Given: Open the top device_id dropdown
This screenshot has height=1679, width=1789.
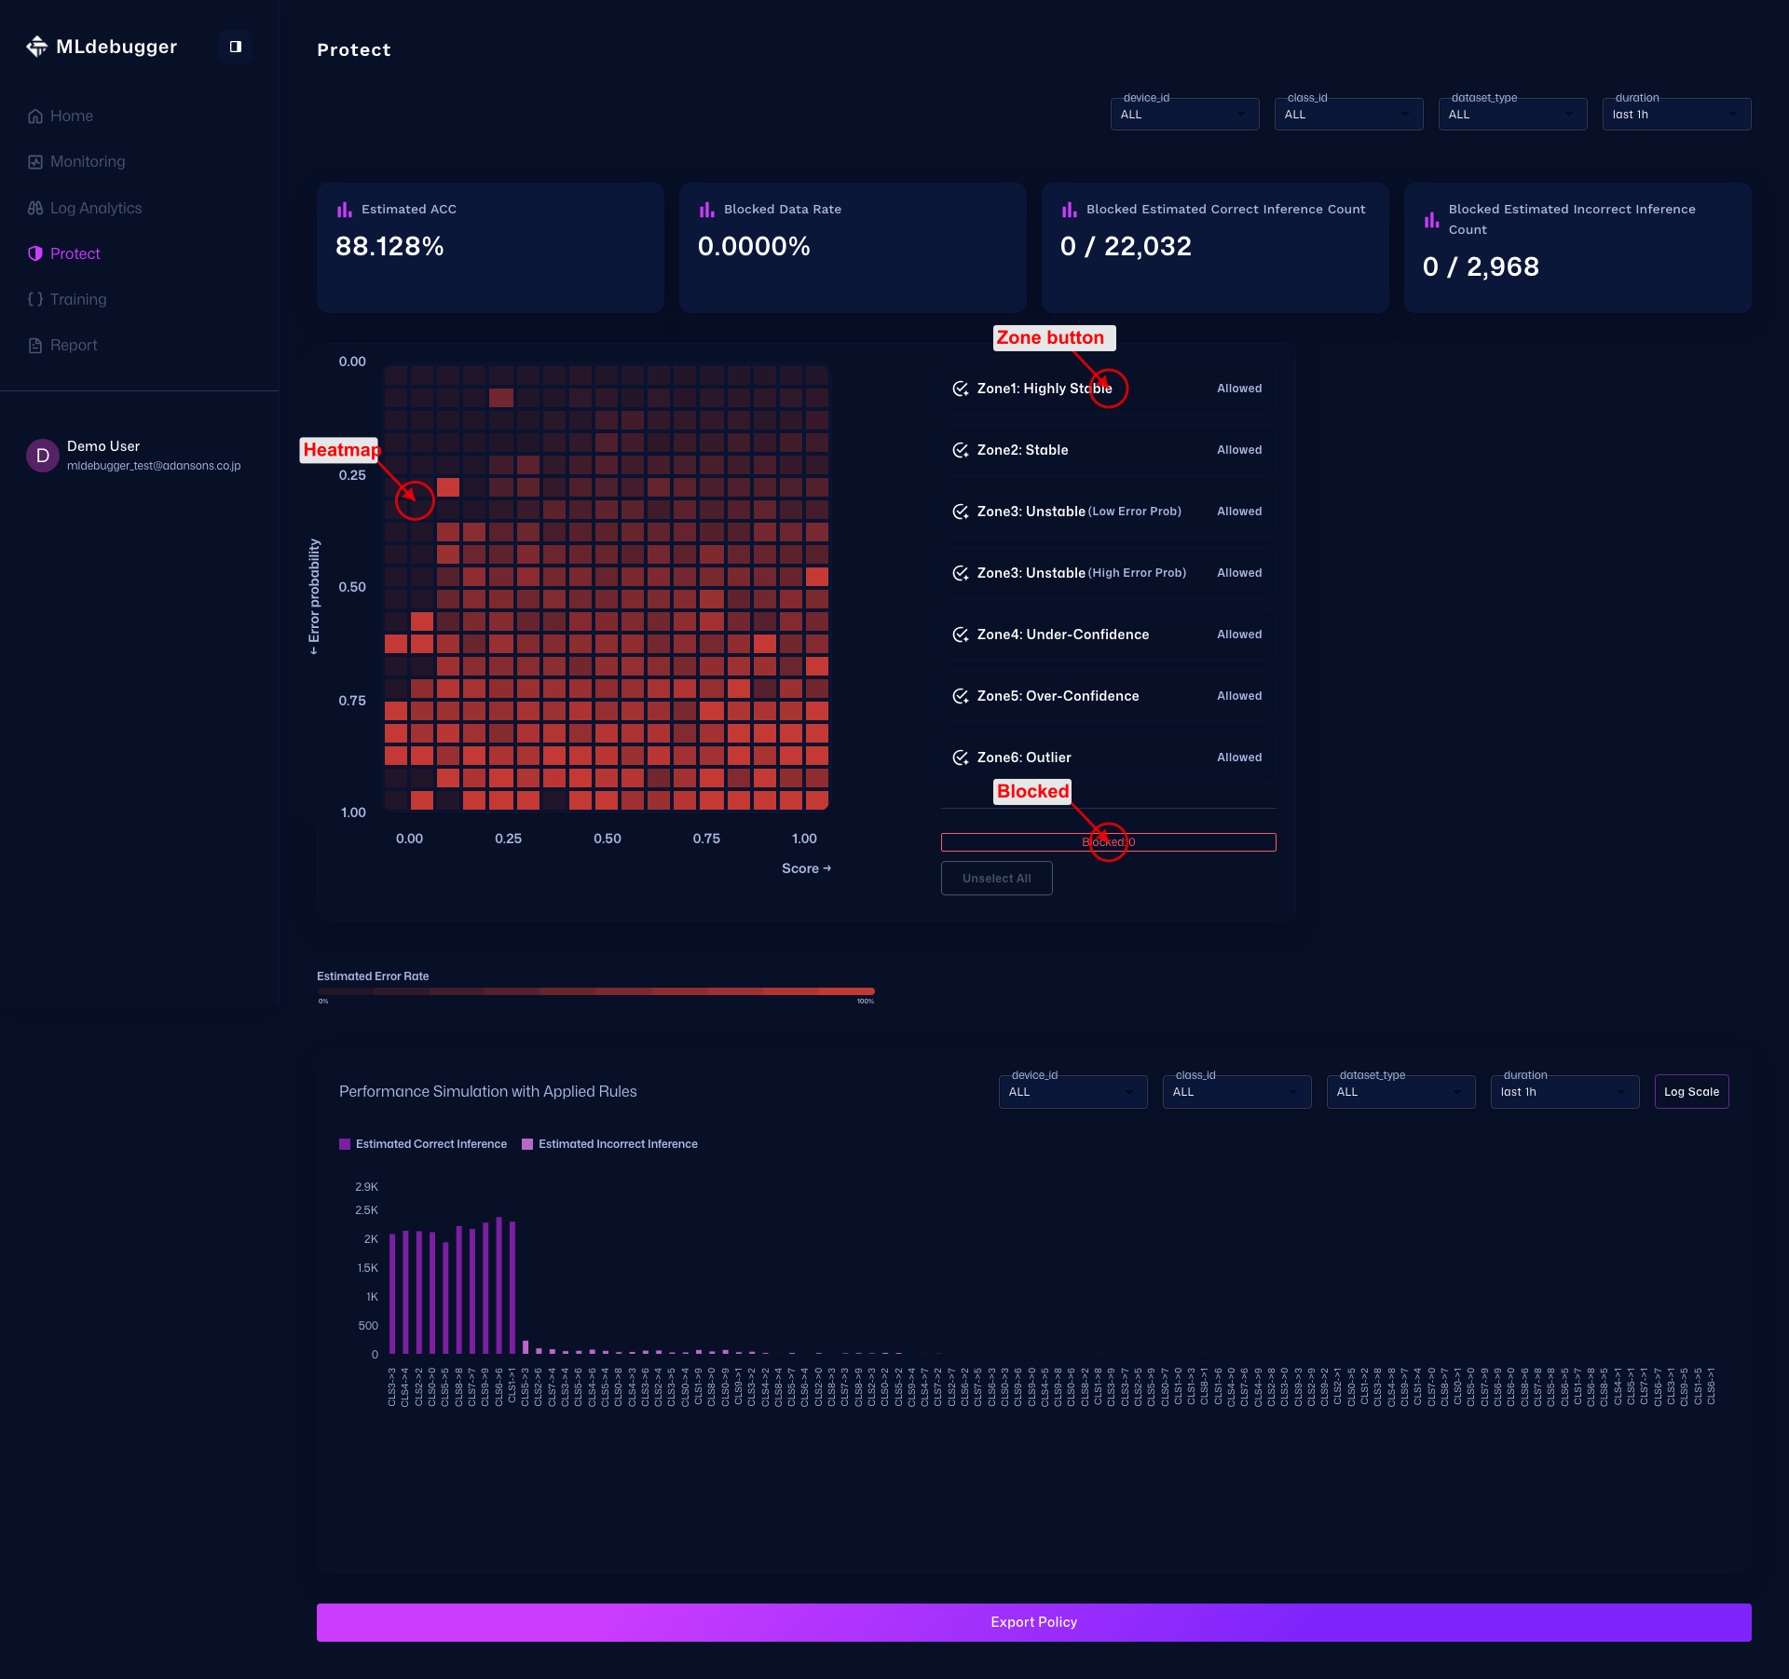Looking at the screenshot, I should (x=1183, y=115).
